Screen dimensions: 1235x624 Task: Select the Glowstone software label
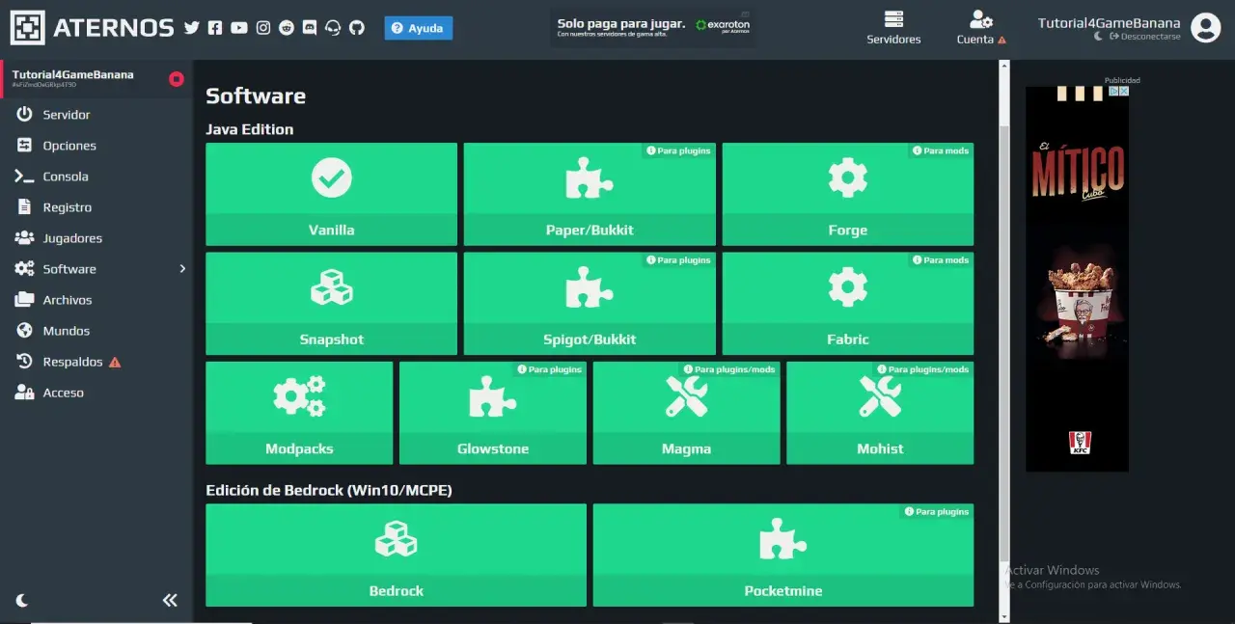[x=493, y=448]
